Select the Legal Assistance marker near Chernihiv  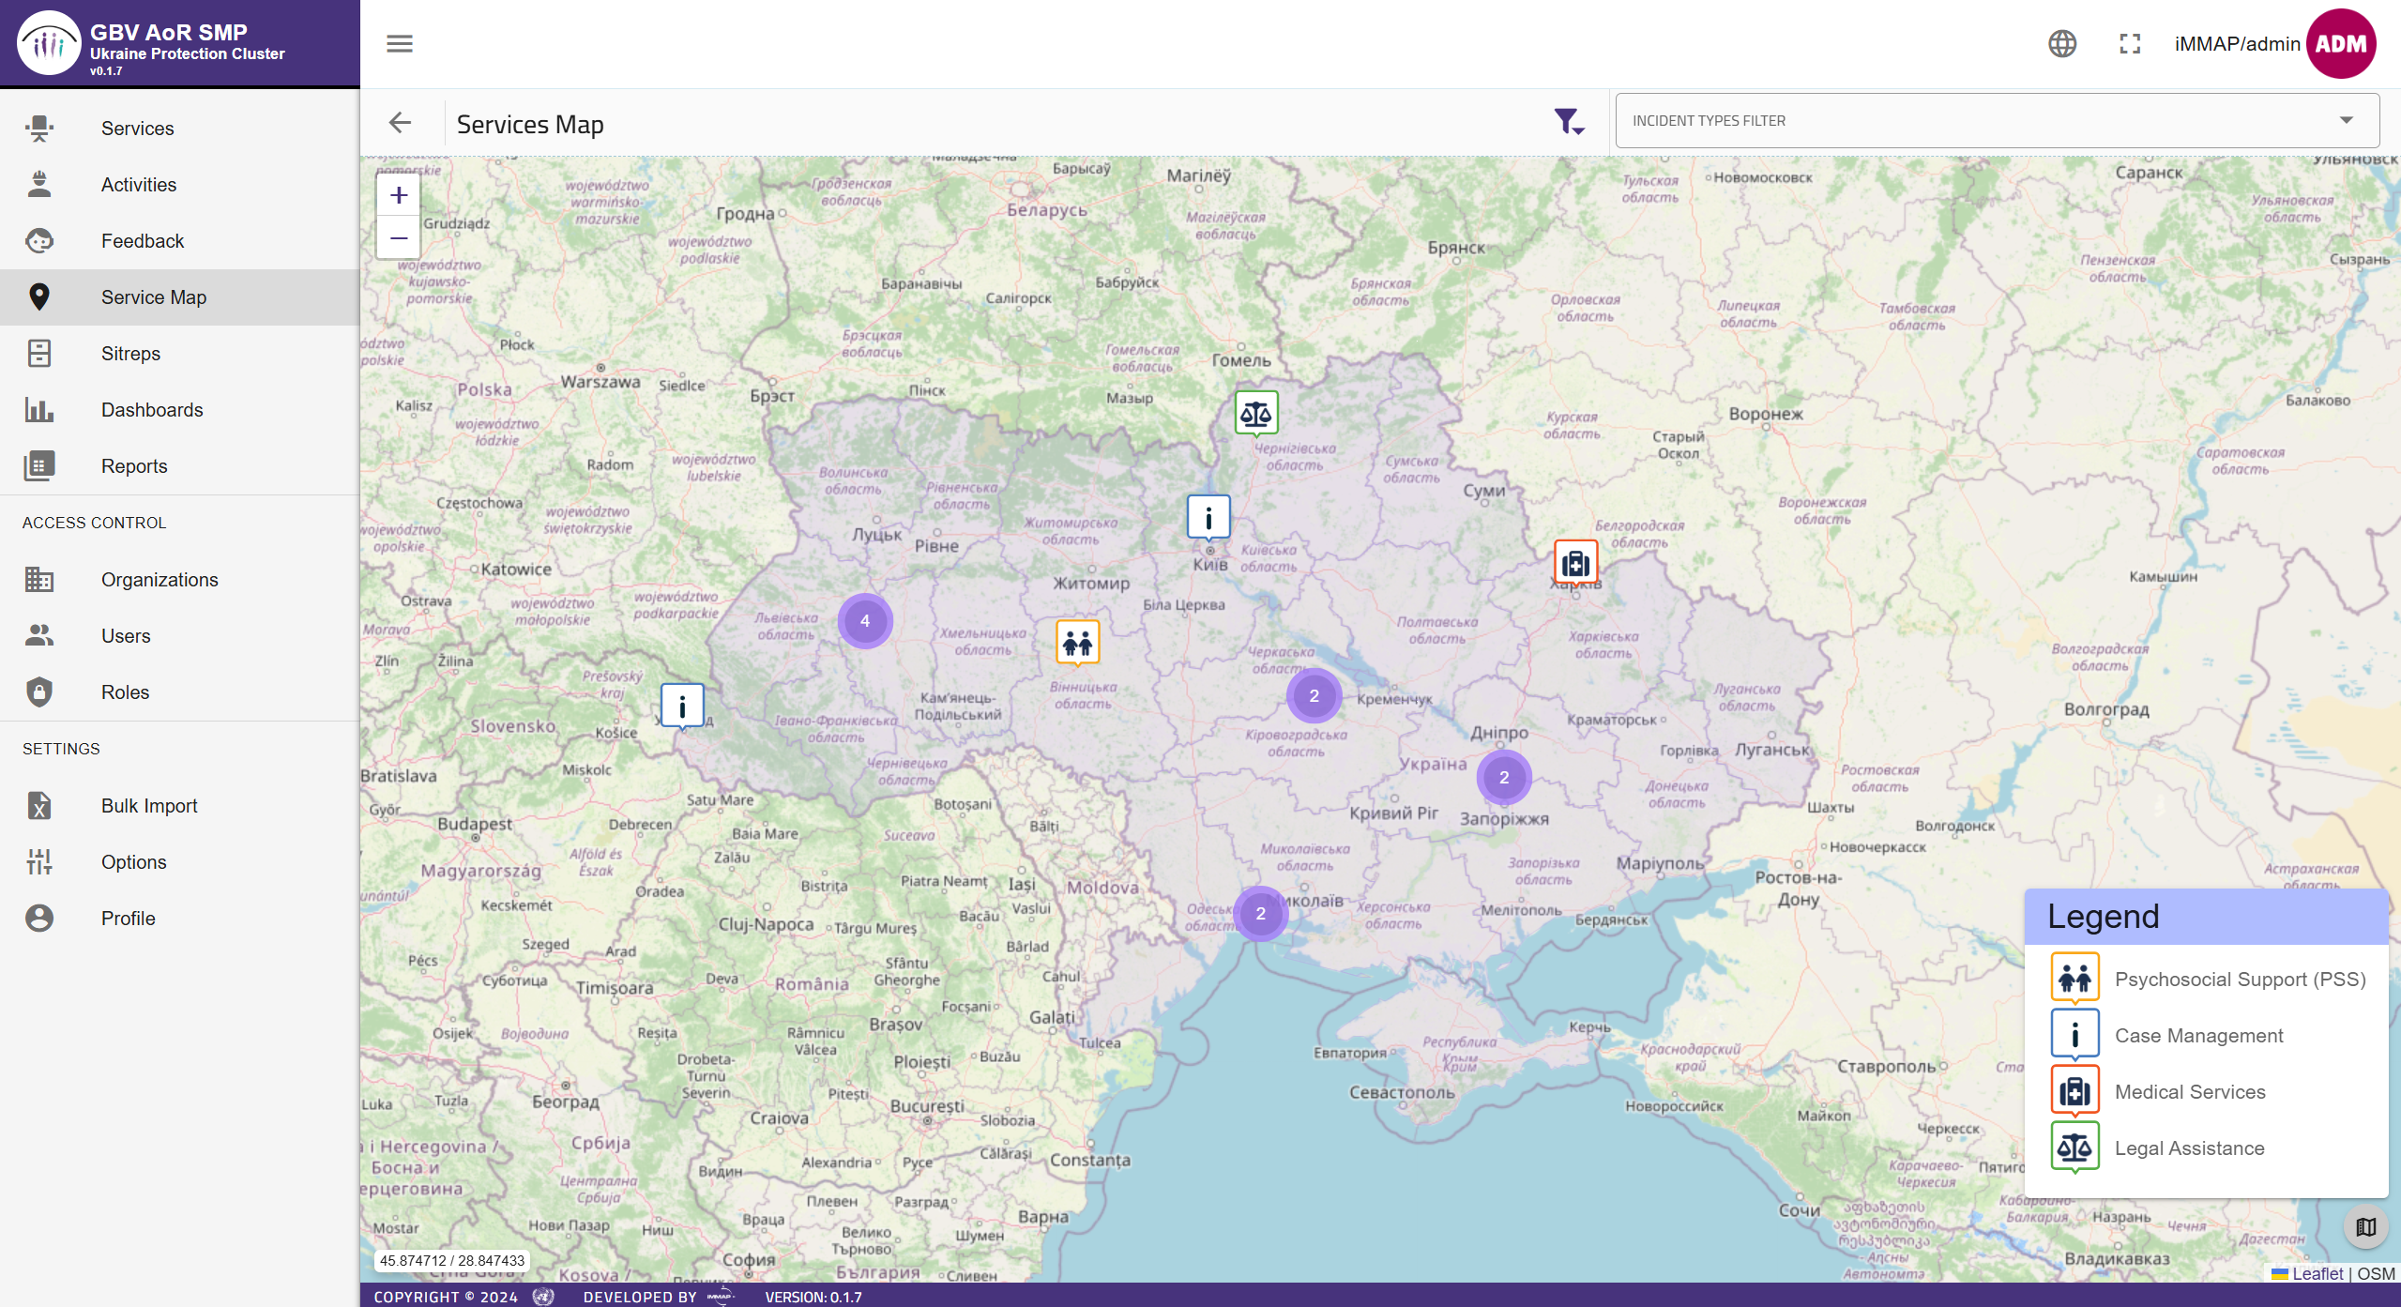(x=1255, y=413)
